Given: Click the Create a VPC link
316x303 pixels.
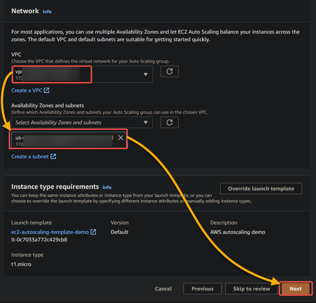Looking at the screenshot, I should coord(30,90).
